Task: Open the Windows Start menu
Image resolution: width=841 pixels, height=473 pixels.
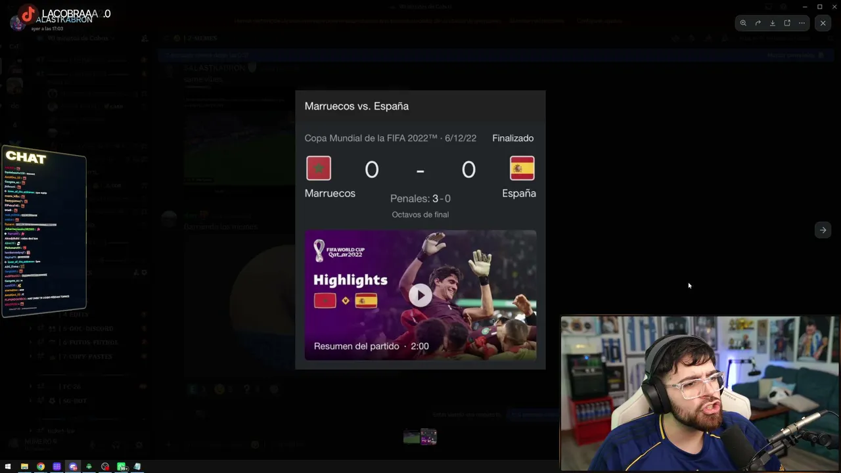Action: [8, 466]
